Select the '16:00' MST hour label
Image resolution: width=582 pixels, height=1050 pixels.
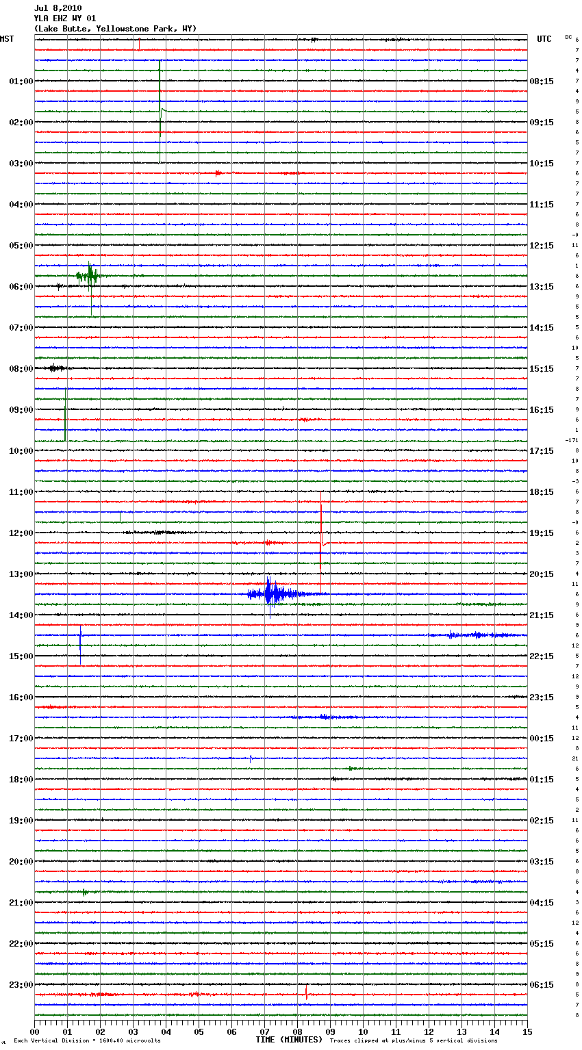click(x=21, y=697)
